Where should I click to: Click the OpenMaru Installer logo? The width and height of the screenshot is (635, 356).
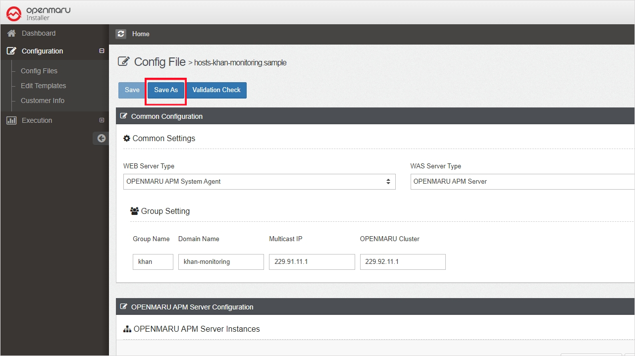(38, 13)
